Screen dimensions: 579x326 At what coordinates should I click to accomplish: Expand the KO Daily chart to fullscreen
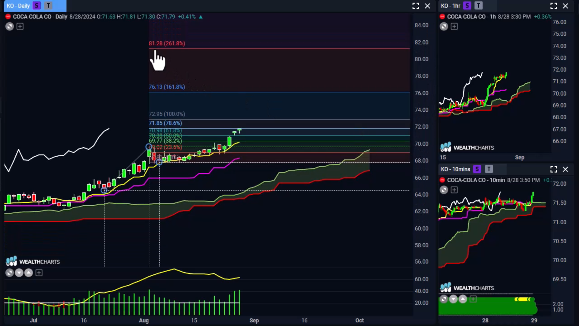click(416, 6)
